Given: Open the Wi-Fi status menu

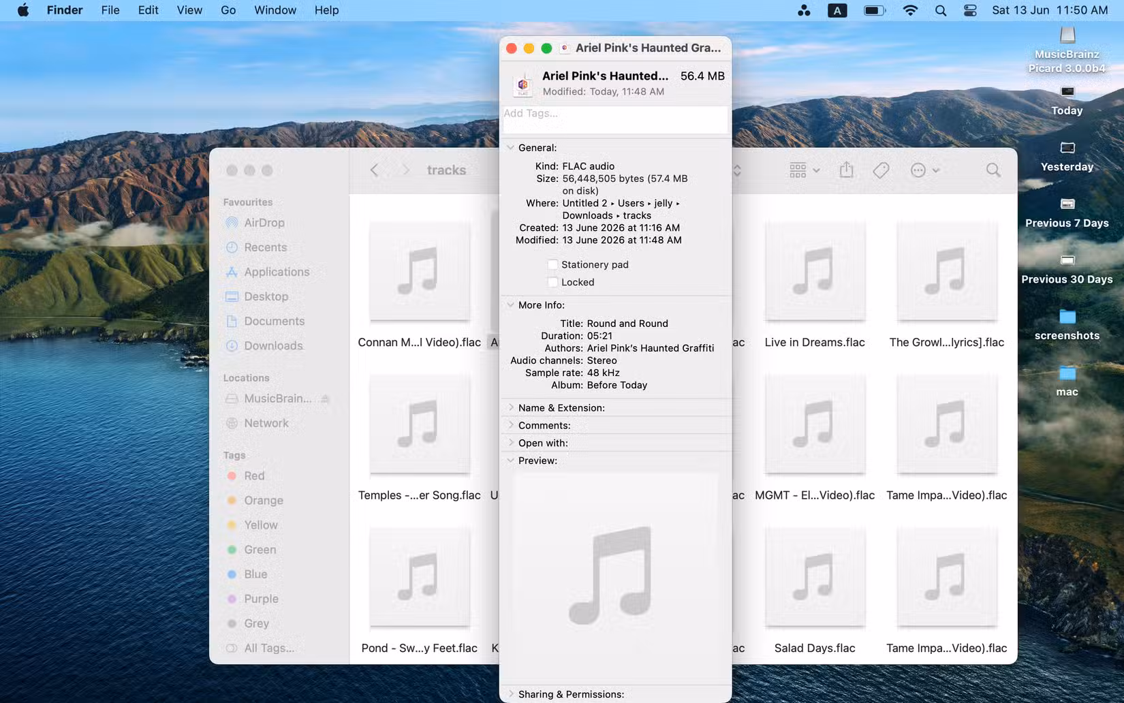Looking at the screenshot, I should tap(910, 10).
